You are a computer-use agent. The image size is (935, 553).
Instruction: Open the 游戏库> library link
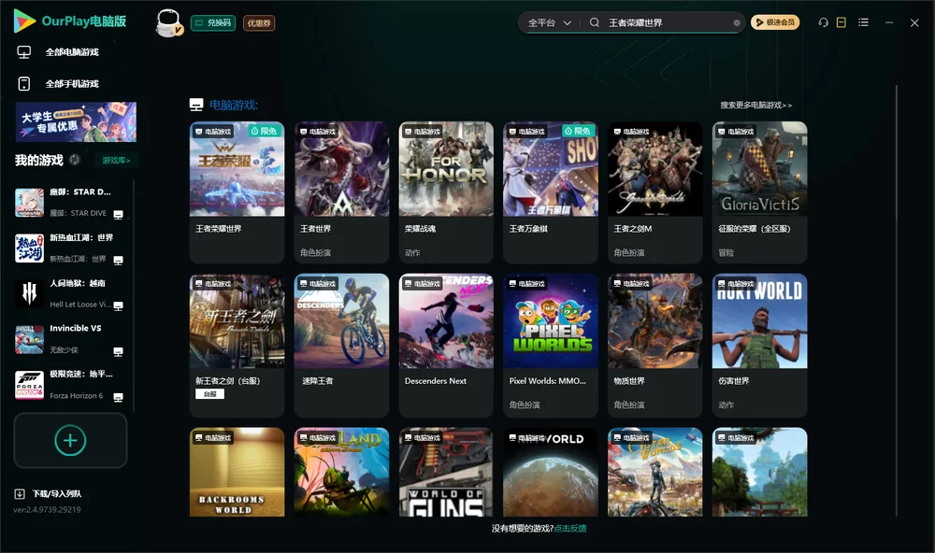116,161
